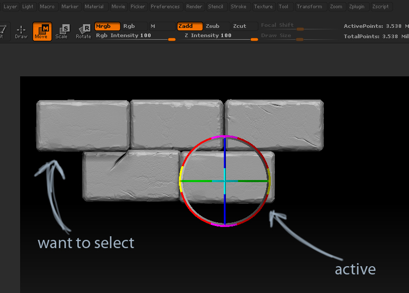Open the Marker menu
The height and width of the screenshot is (293, 409).
(x=70, y=7)
